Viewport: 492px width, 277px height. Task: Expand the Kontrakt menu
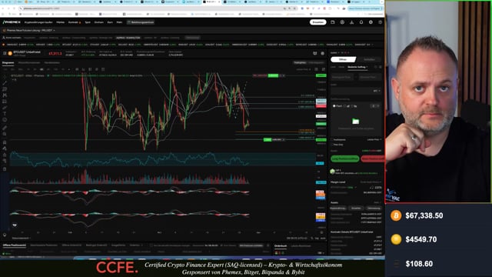pyautogui.click(x=75, y=22)
